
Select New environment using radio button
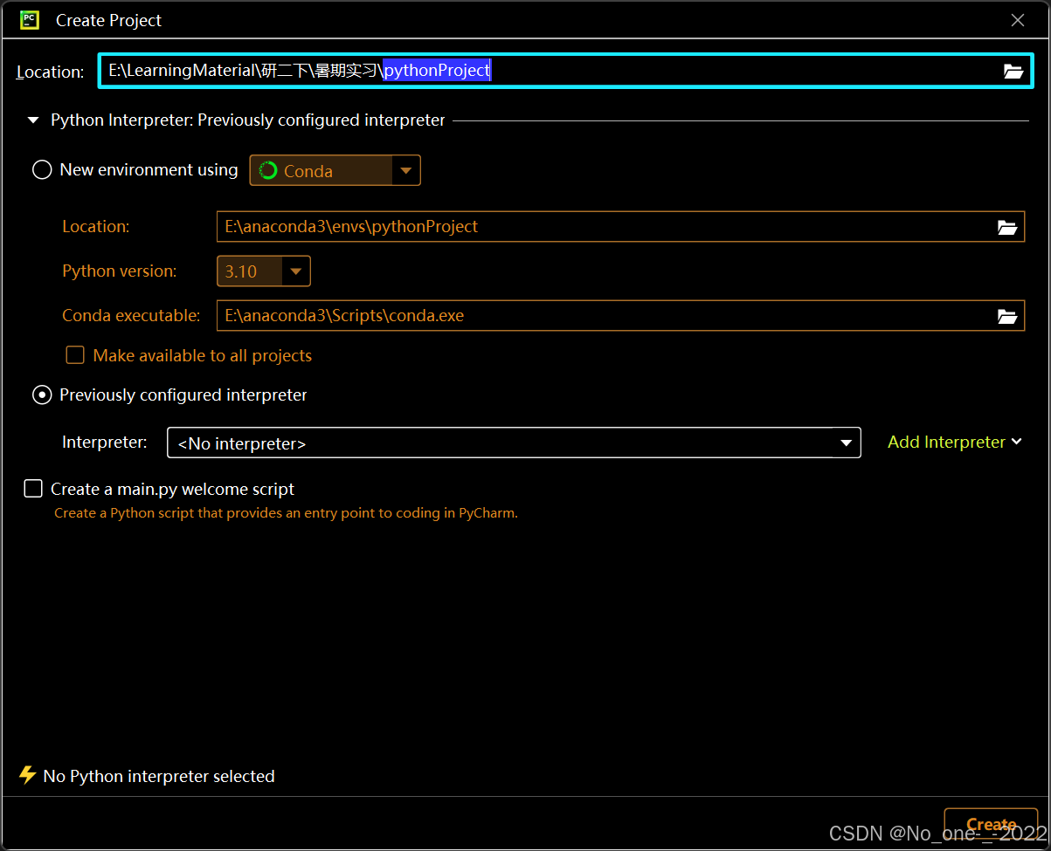click(x=42, y=169)
